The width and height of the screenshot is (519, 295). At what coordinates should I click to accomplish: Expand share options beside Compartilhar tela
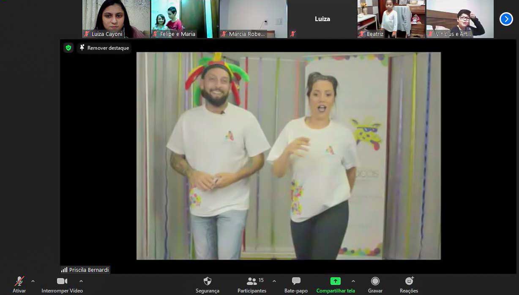[353, 281]
